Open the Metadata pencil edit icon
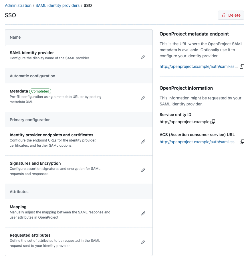The image size is (248, 269). click(143, 98)
